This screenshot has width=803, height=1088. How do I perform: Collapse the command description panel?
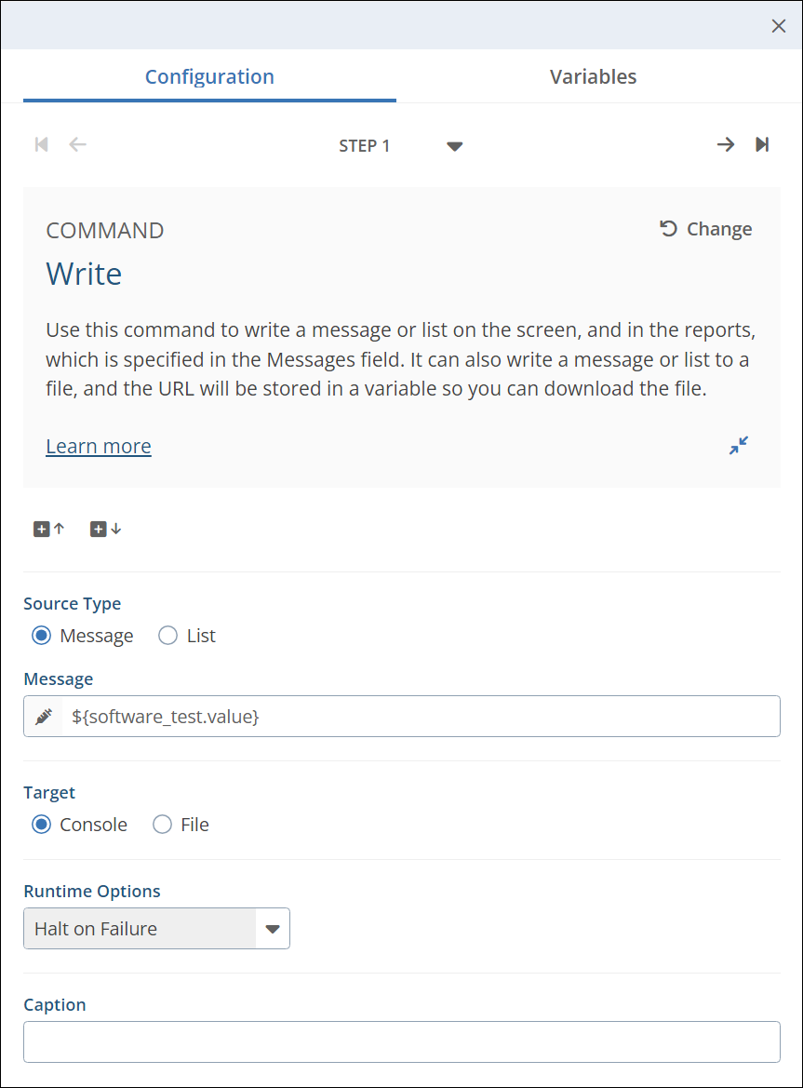point(738,446)
